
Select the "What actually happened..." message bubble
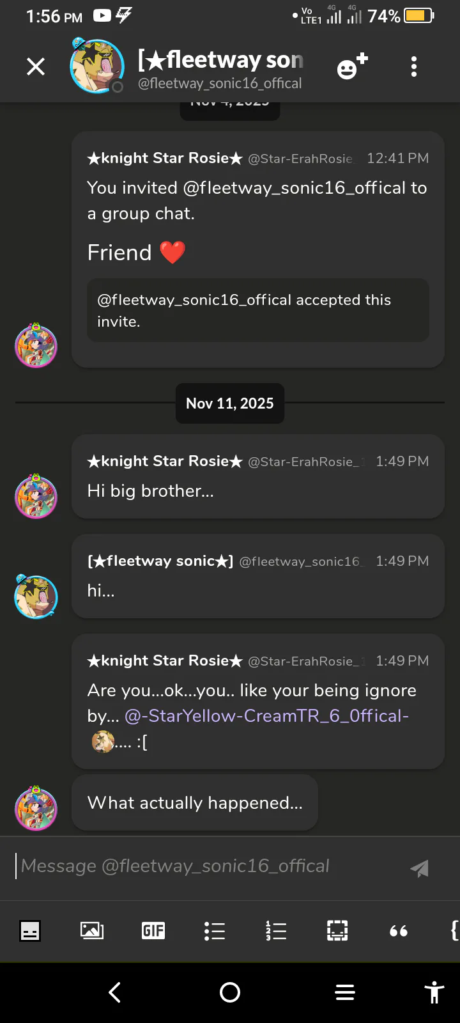tap(195, 802)
